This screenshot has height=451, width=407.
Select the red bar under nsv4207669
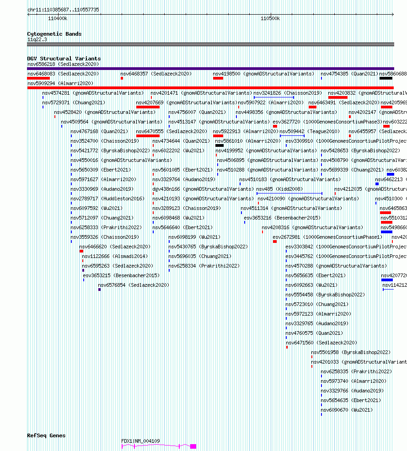point(148,107)
